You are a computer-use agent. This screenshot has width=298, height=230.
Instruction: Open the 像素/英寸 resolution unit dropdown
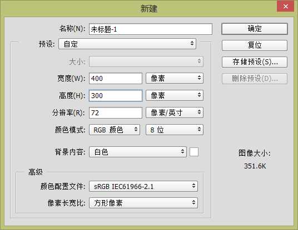175,113
